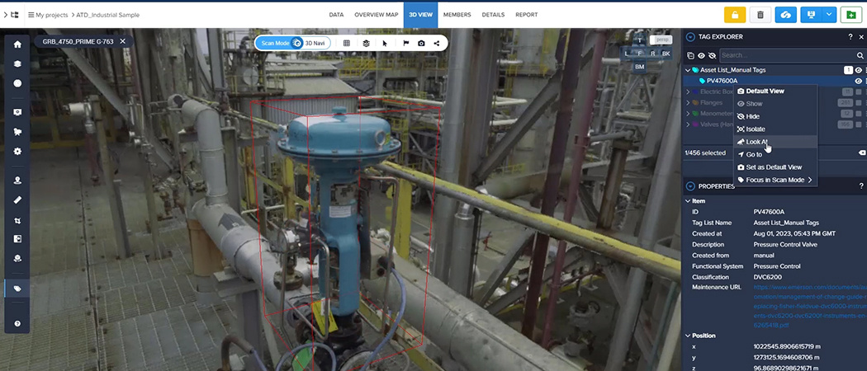This screenshot has height=371, width=867.
Task: Switch to 3D Navi mode
Action: tap(317, 43)
